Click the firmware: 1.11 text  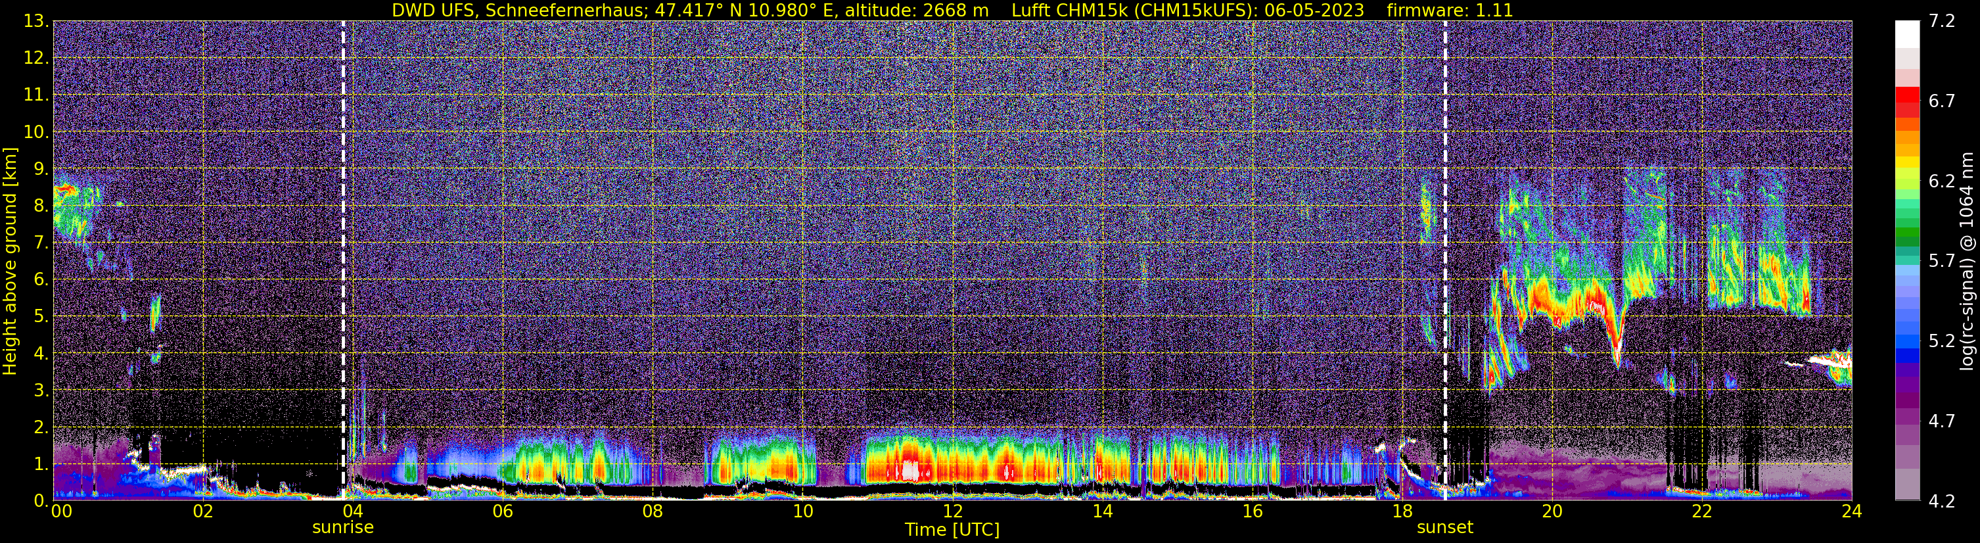point(1450,10)
